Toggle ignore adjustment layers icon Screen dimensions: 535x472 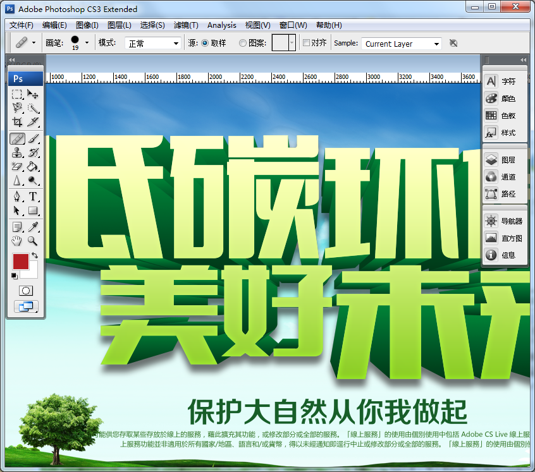pos(453,43)
